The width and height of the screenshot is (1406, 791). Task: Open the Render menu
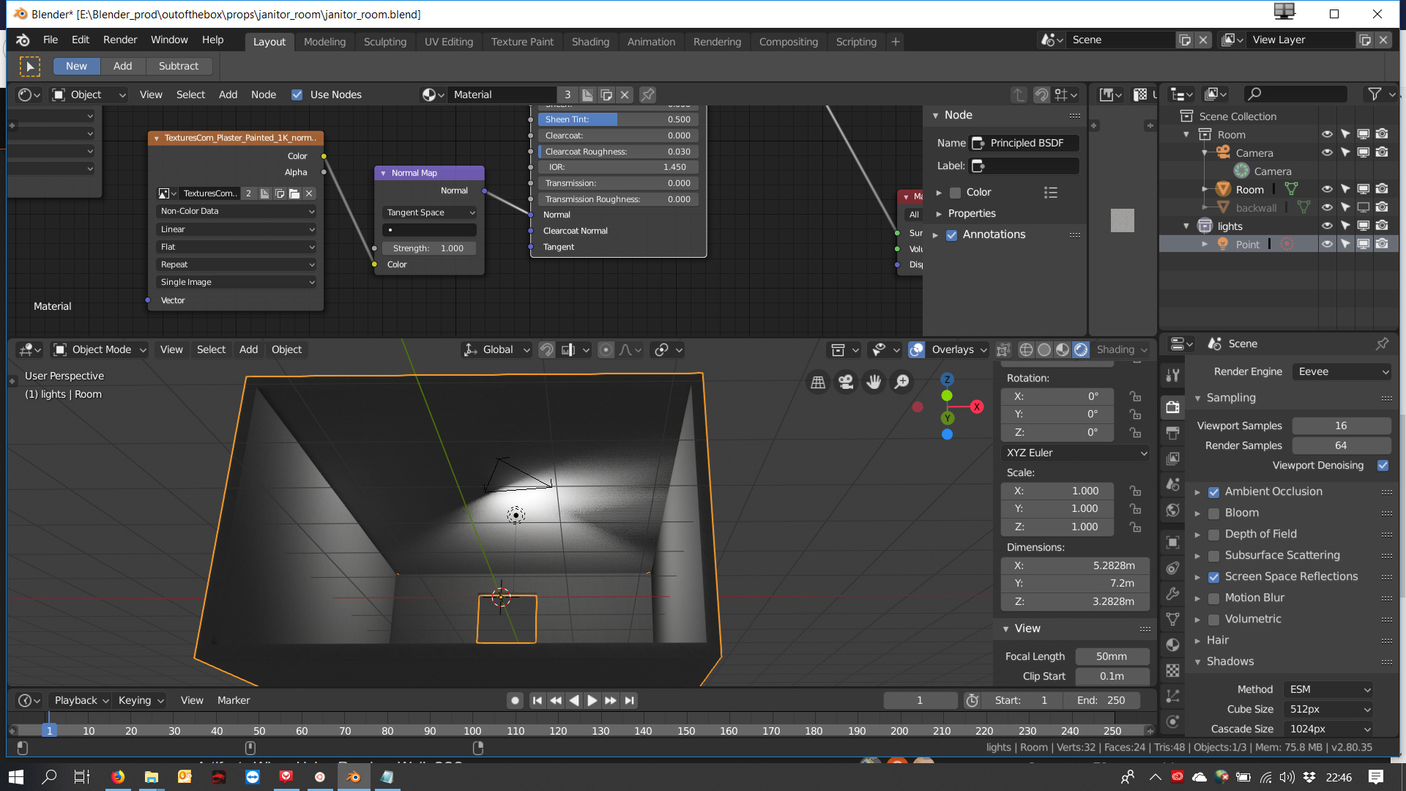pos(120,40)
